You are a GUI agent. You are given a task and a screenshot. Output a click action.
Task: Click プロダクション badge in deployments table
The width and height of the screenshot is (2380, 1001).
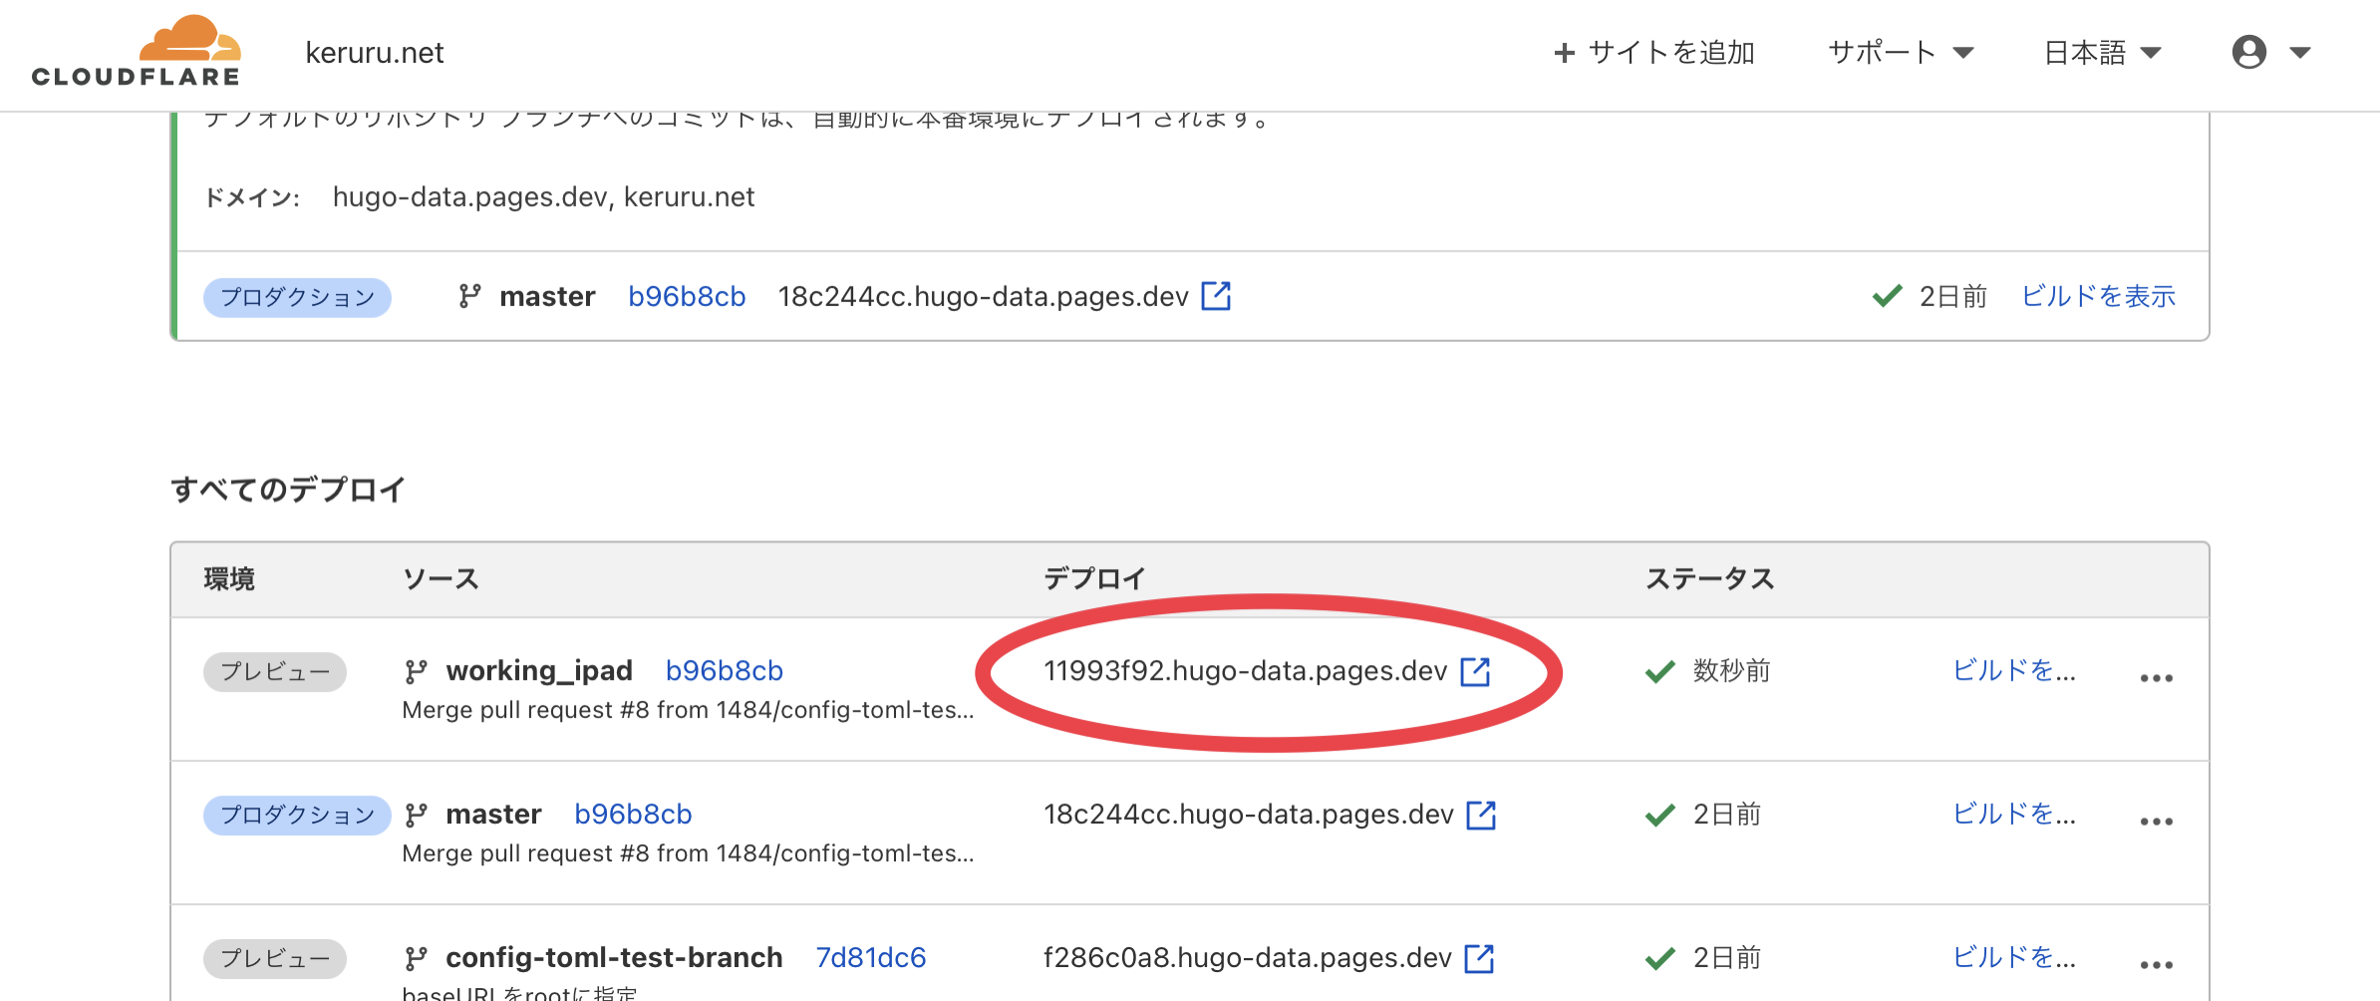pos(297,815)
